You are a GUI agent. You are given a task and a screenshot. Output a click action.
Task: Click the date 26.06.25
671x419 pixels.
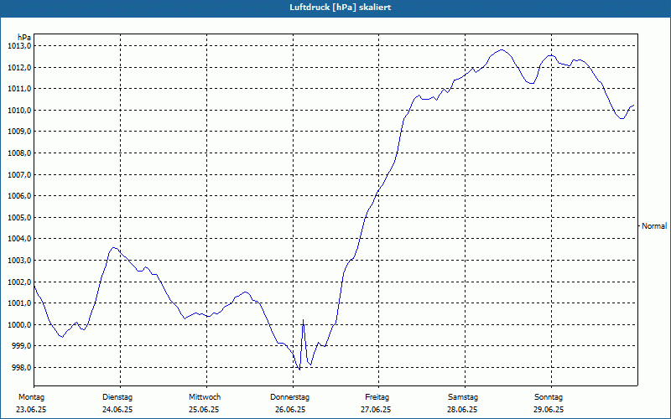[290, 410]
